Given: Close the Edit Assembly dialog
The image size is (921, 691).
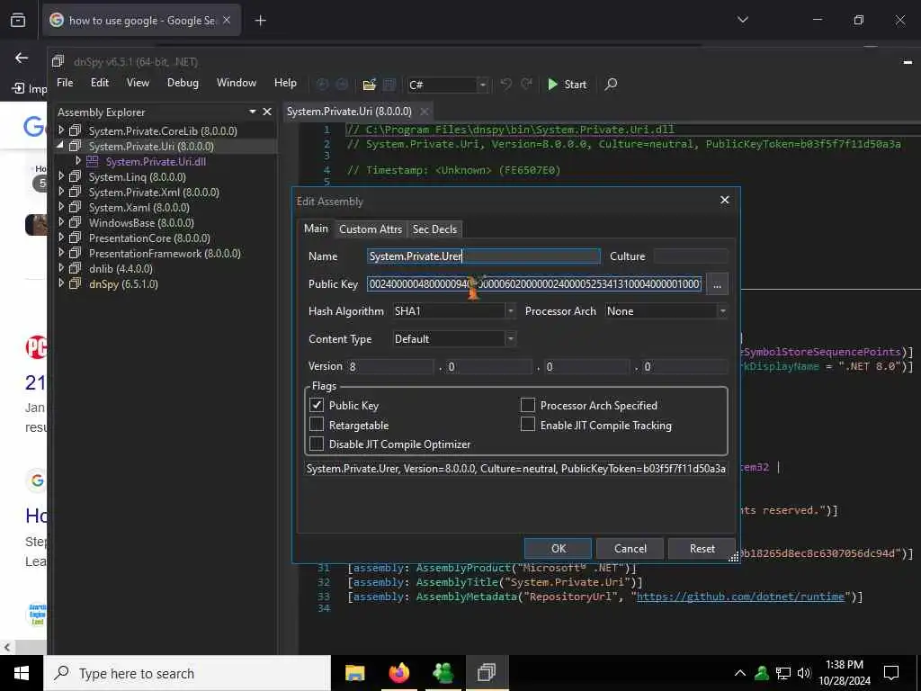Looking at the screenshot, I should (x=725, y=200).
